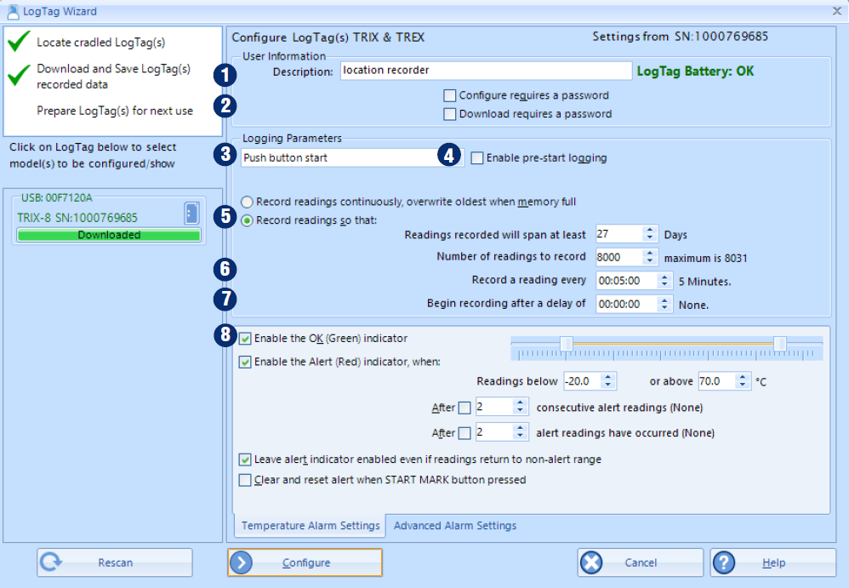Click Download and Save LogTag(s) step

click(114, 77)
